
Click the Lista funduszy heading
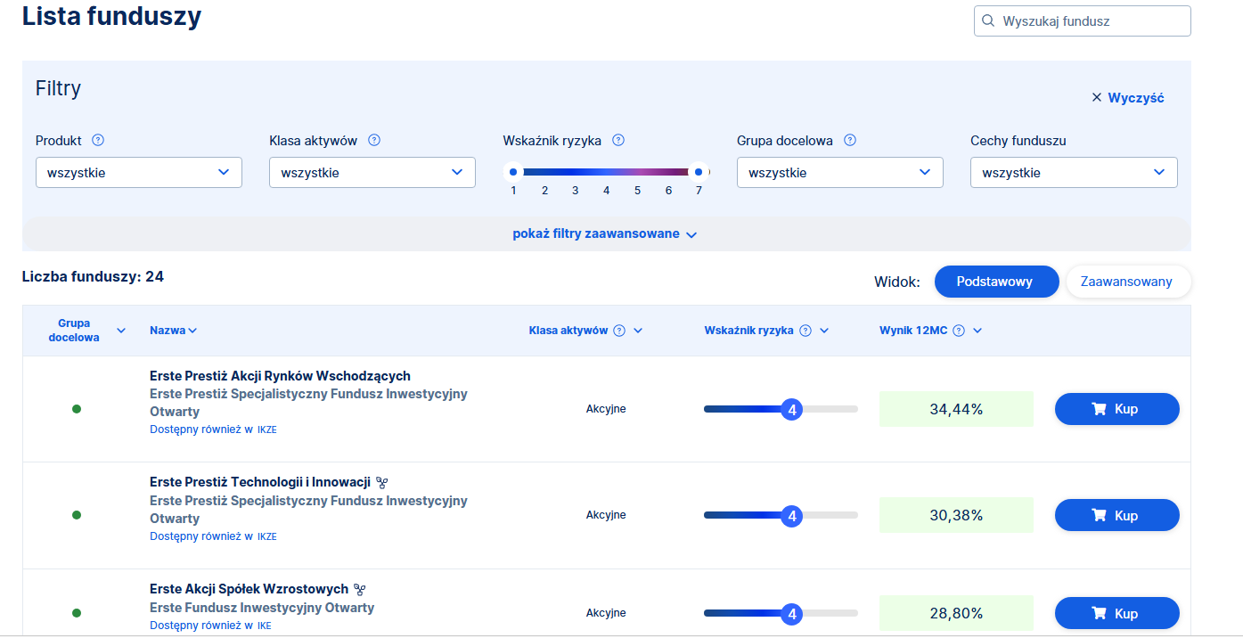pos(111,16)
